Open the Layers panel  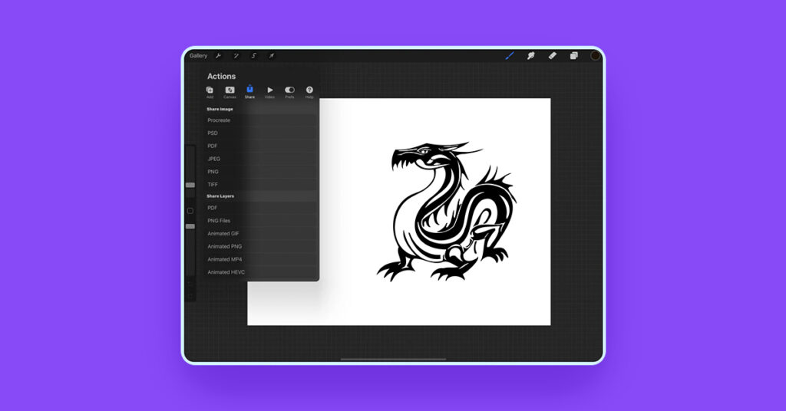point(573,56)
